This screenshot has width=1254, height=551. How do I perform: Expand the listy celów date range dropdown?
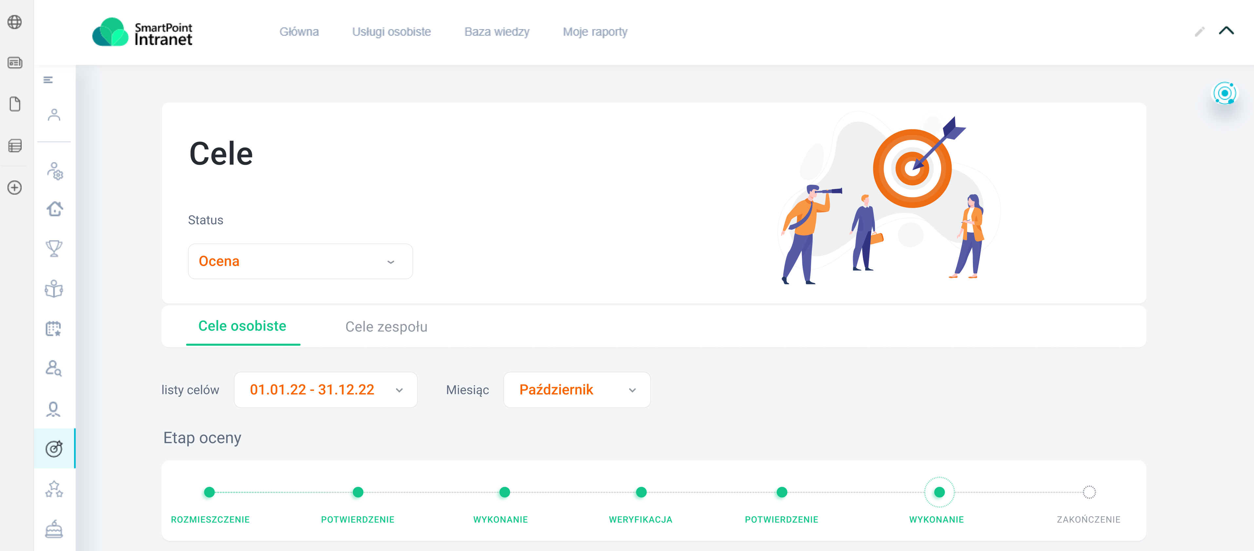[325, 390]
